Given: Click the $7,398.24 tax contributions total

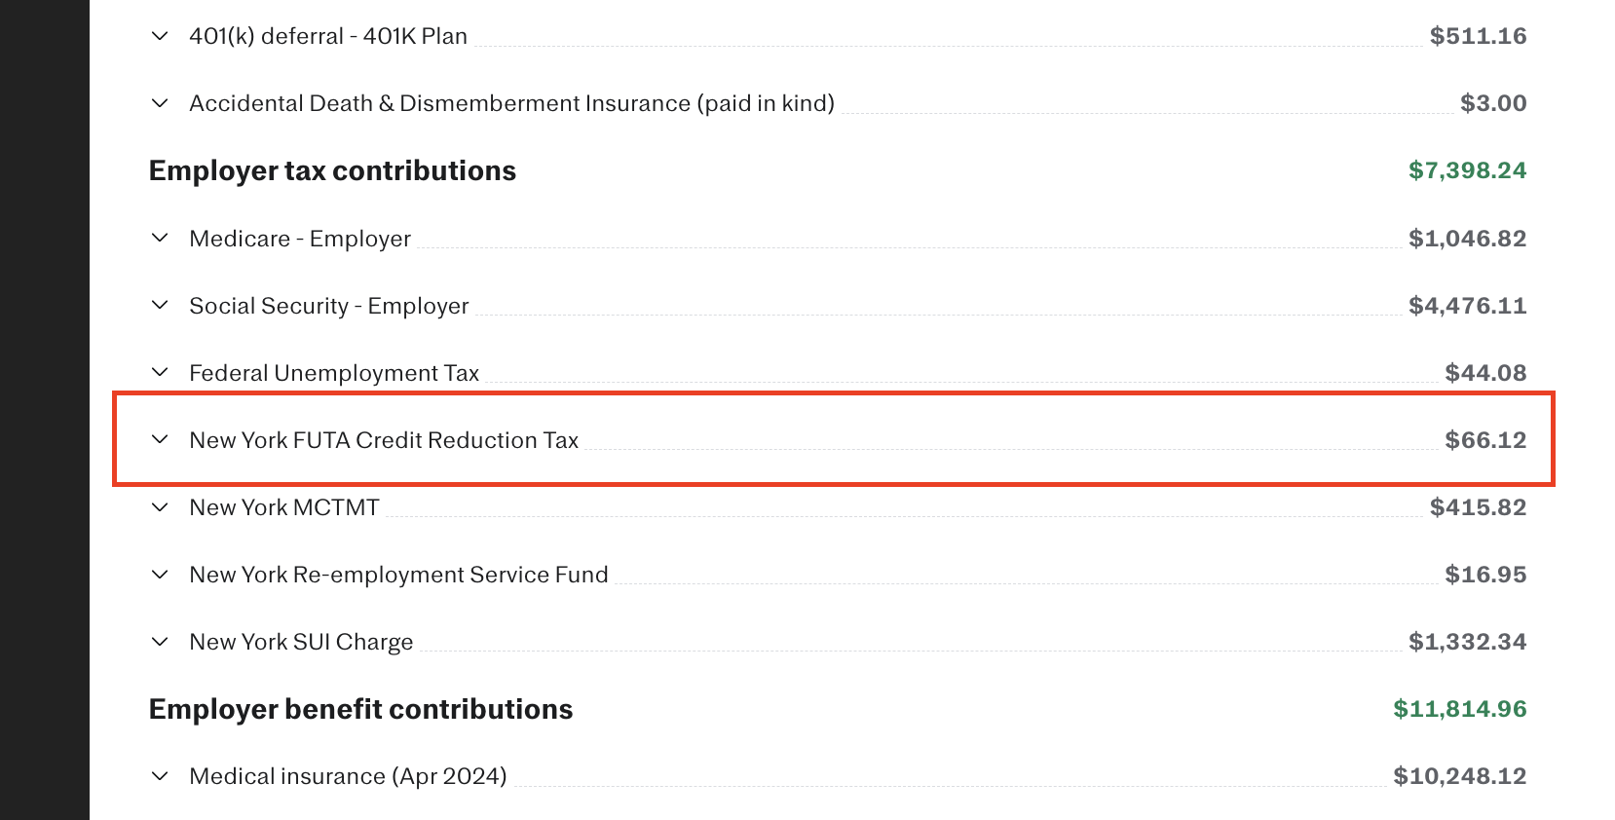Looking at the screenshot, I should point(1467,170).
